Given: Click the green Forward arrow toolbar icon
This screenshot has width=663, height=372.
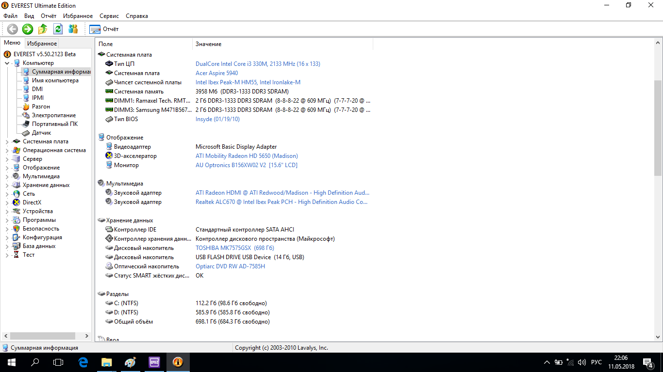Looking at the screenshot, I should click(28, 29).
